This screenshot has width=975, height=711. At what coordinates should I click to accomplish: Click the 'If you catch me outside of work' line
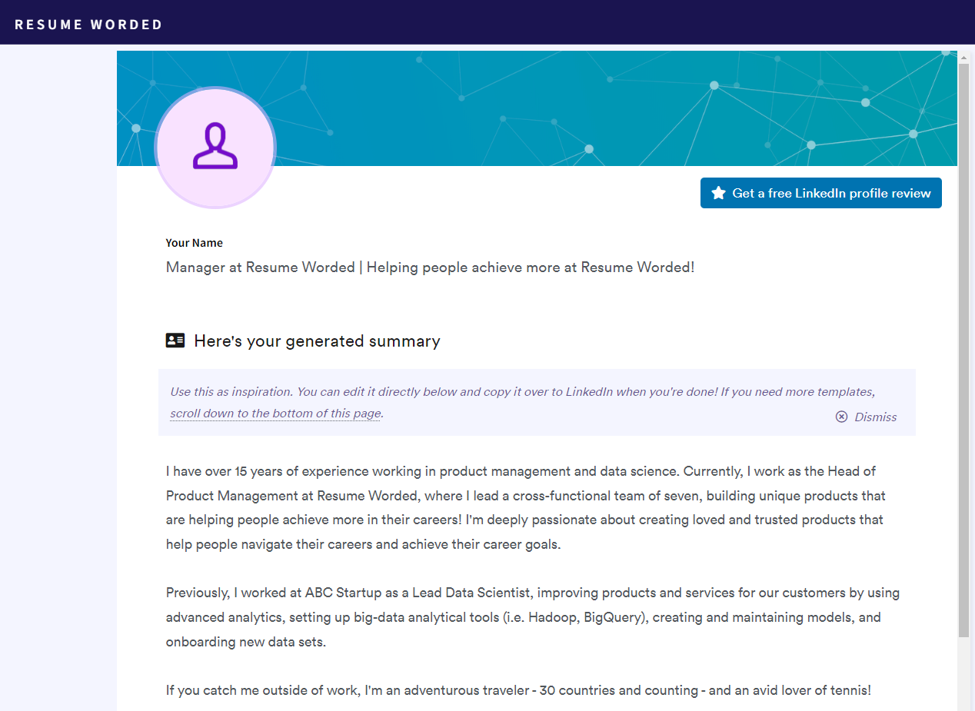pos(518,690)
